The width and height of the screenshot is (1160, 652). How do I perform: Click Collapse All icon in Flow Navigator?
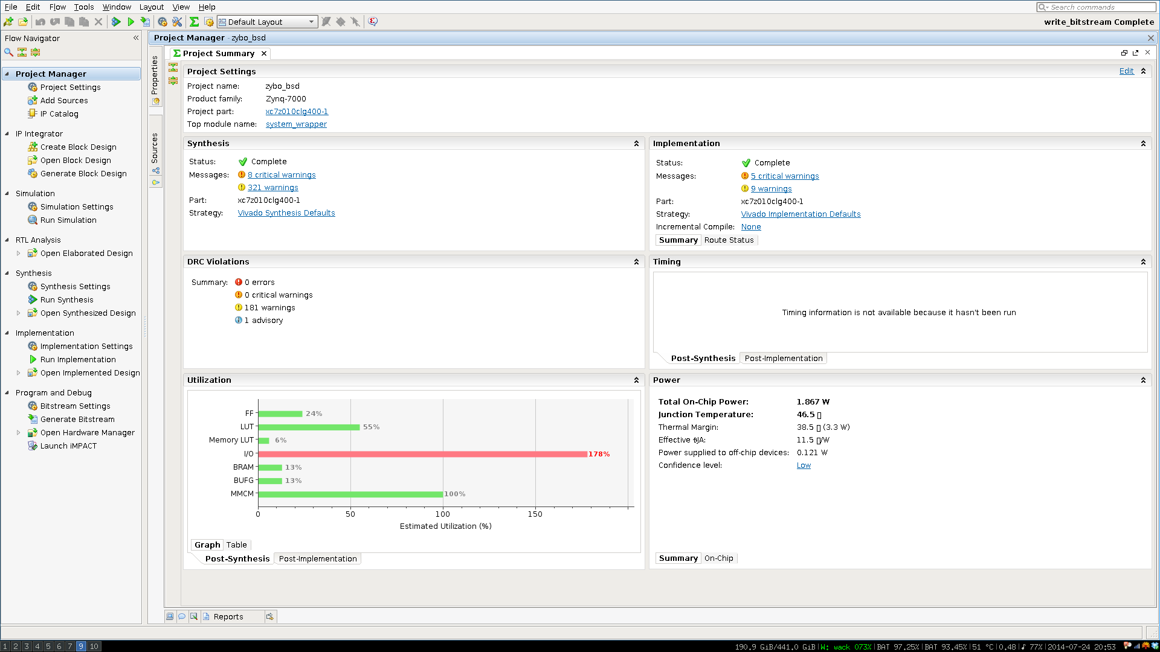pos(22,53)
